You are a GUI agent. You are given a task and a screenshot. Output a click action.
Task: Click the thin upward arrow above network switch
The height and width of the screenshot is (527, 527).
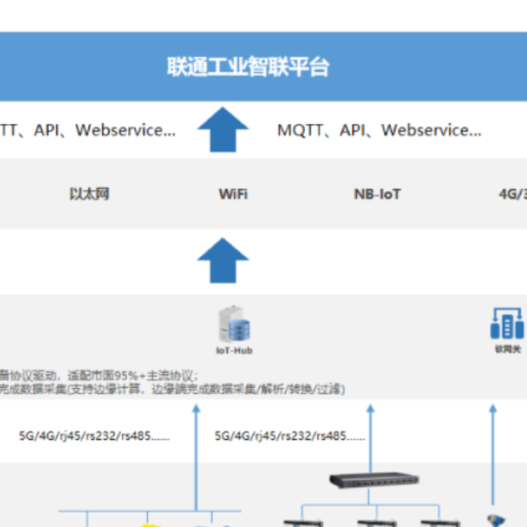(370, 437)
